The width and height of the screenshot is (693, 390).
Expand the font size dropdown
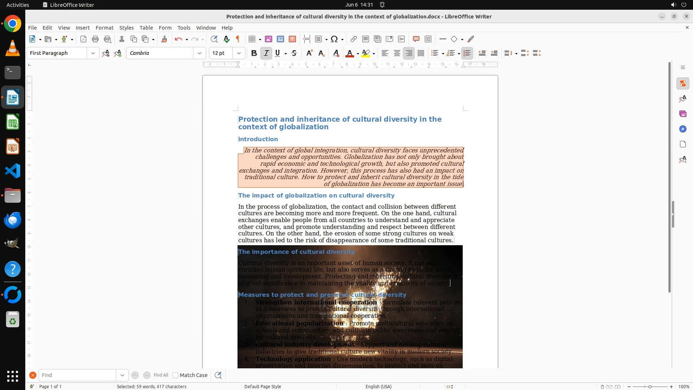click(x=239, y=53)
